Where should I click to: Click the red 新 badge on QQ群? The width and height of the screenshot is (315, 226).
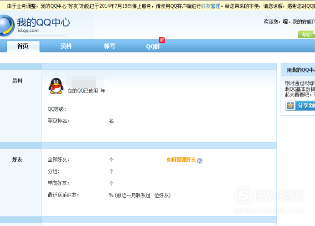(162, 40)
